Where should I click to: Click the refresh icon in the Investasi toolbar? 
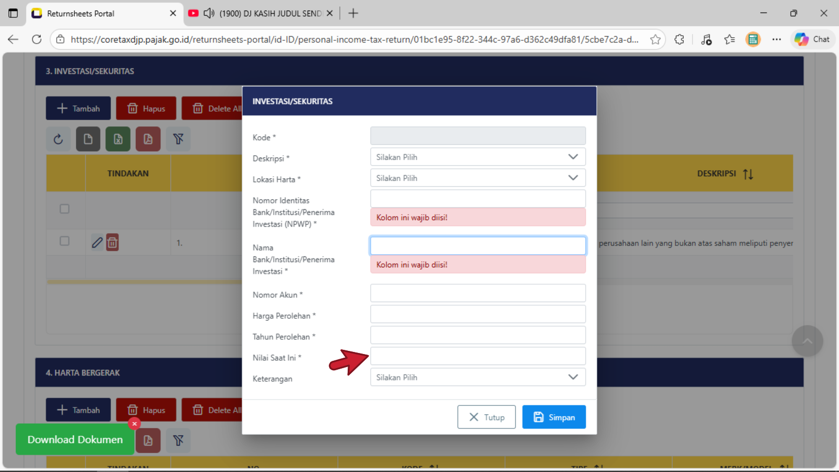pos(58,139)
